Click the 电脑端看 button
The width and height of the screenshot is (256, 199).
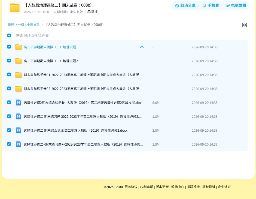[236, 5]
